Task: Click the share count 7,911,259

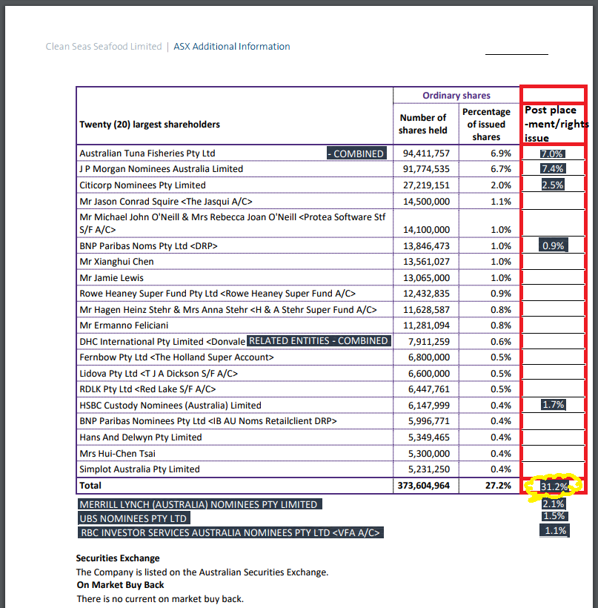Action: point(428,342)
